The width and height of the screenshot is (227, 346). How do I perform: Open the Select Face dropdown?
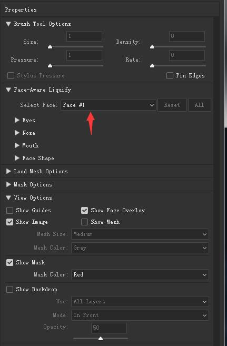click(108, 105)
